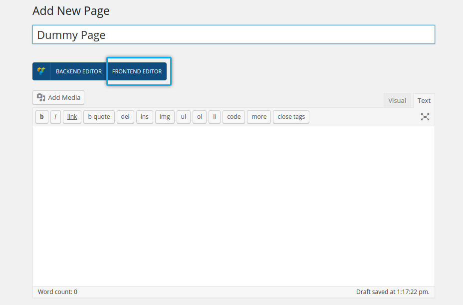Select the Text editor tab
This screenshot has width=463, height=305.
click(x=424, y=100)
